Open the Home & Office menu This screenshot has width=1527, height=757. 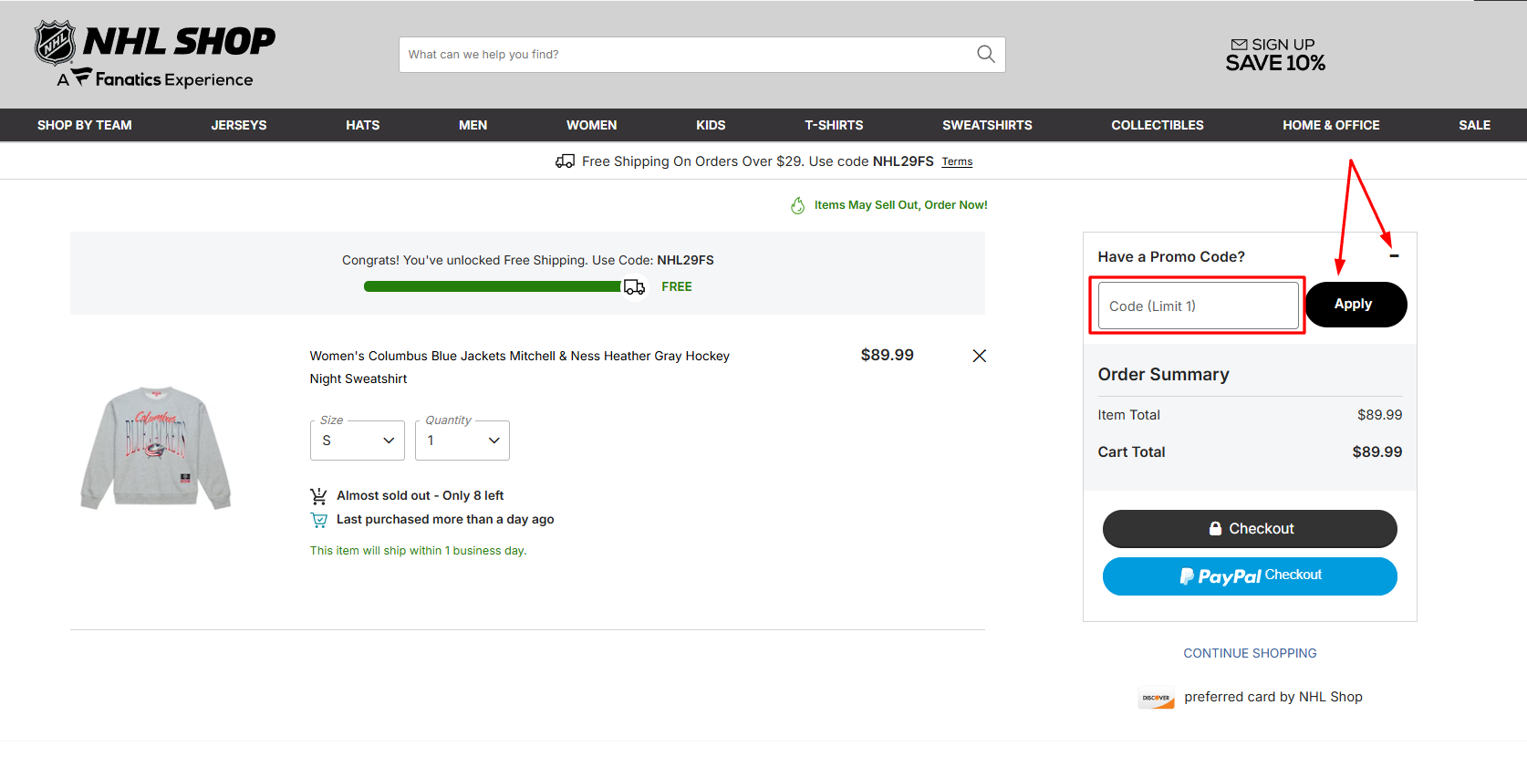(x=1331, y=125)
